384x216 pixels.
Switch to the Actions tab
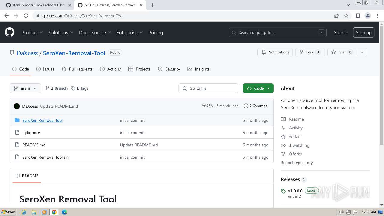pyautogui.click(x=110, y=69)
